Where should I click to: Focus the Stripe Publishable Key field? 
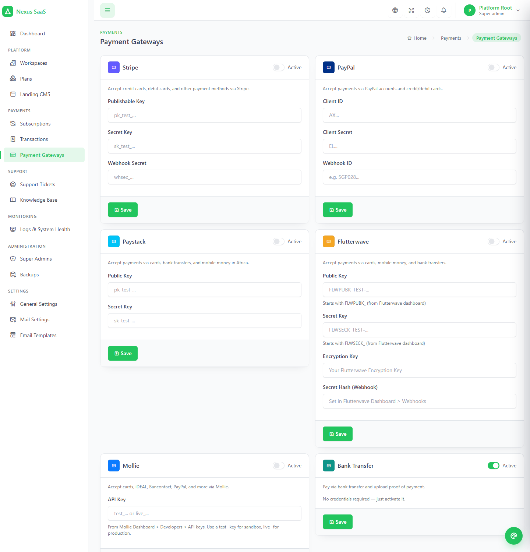coord(205,115)
